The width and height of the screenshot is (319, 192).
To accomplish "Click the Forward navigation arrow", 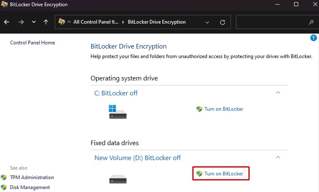I will (x=21, y=22).
